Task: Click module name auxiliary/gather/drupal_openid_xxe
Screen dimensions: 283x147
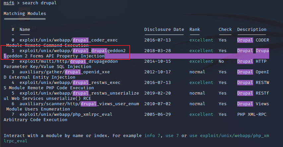Action: point(65,72)
